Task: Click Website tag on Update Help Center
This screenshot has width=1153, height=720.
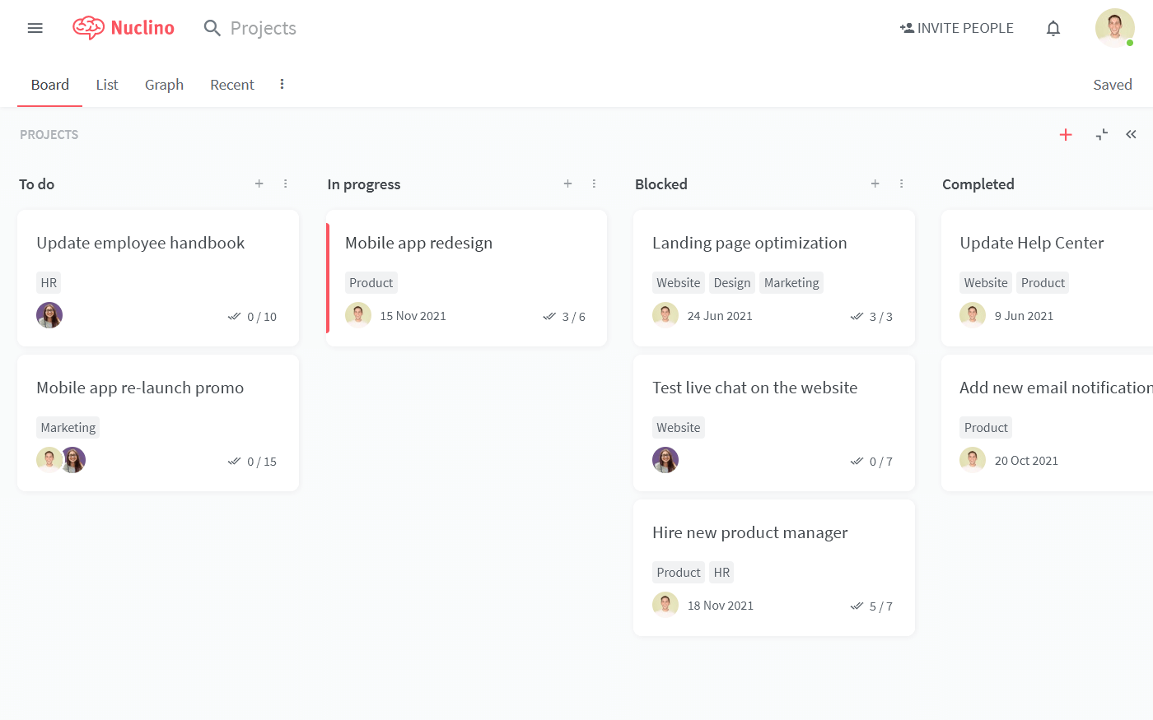Action: point(986,282)
